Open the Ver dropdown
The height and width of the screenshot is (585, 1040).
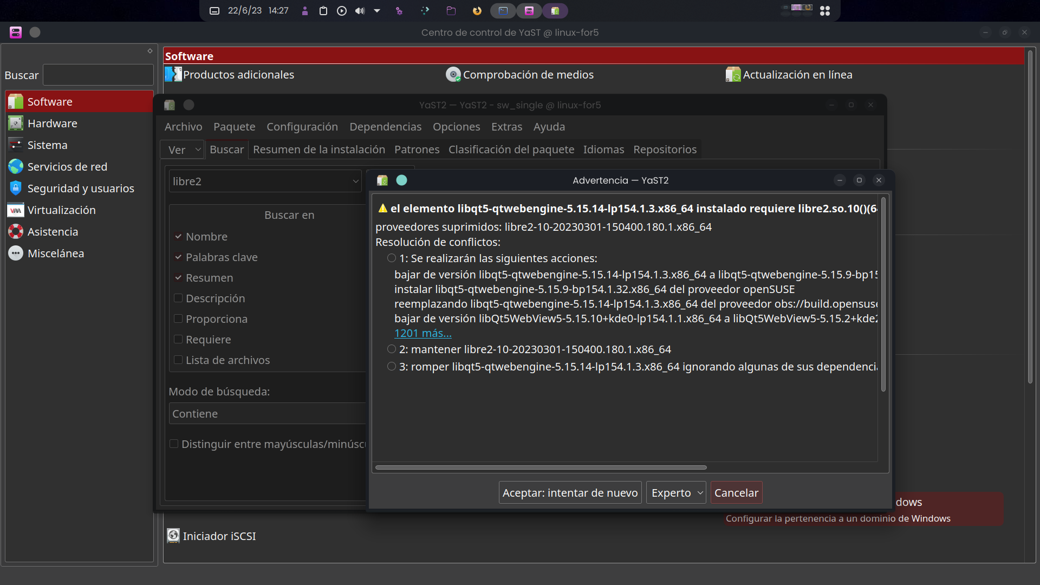click(x=183, y=149)
